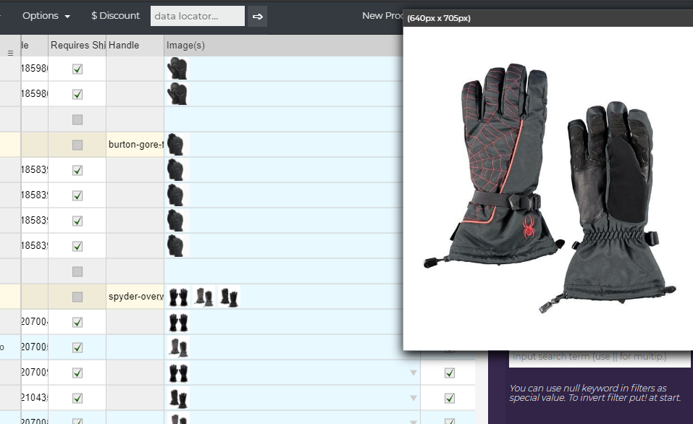Click the first glove thumbnail in spyder-overweb row
The image size is (693, 424).
click(x=178, y=297)
